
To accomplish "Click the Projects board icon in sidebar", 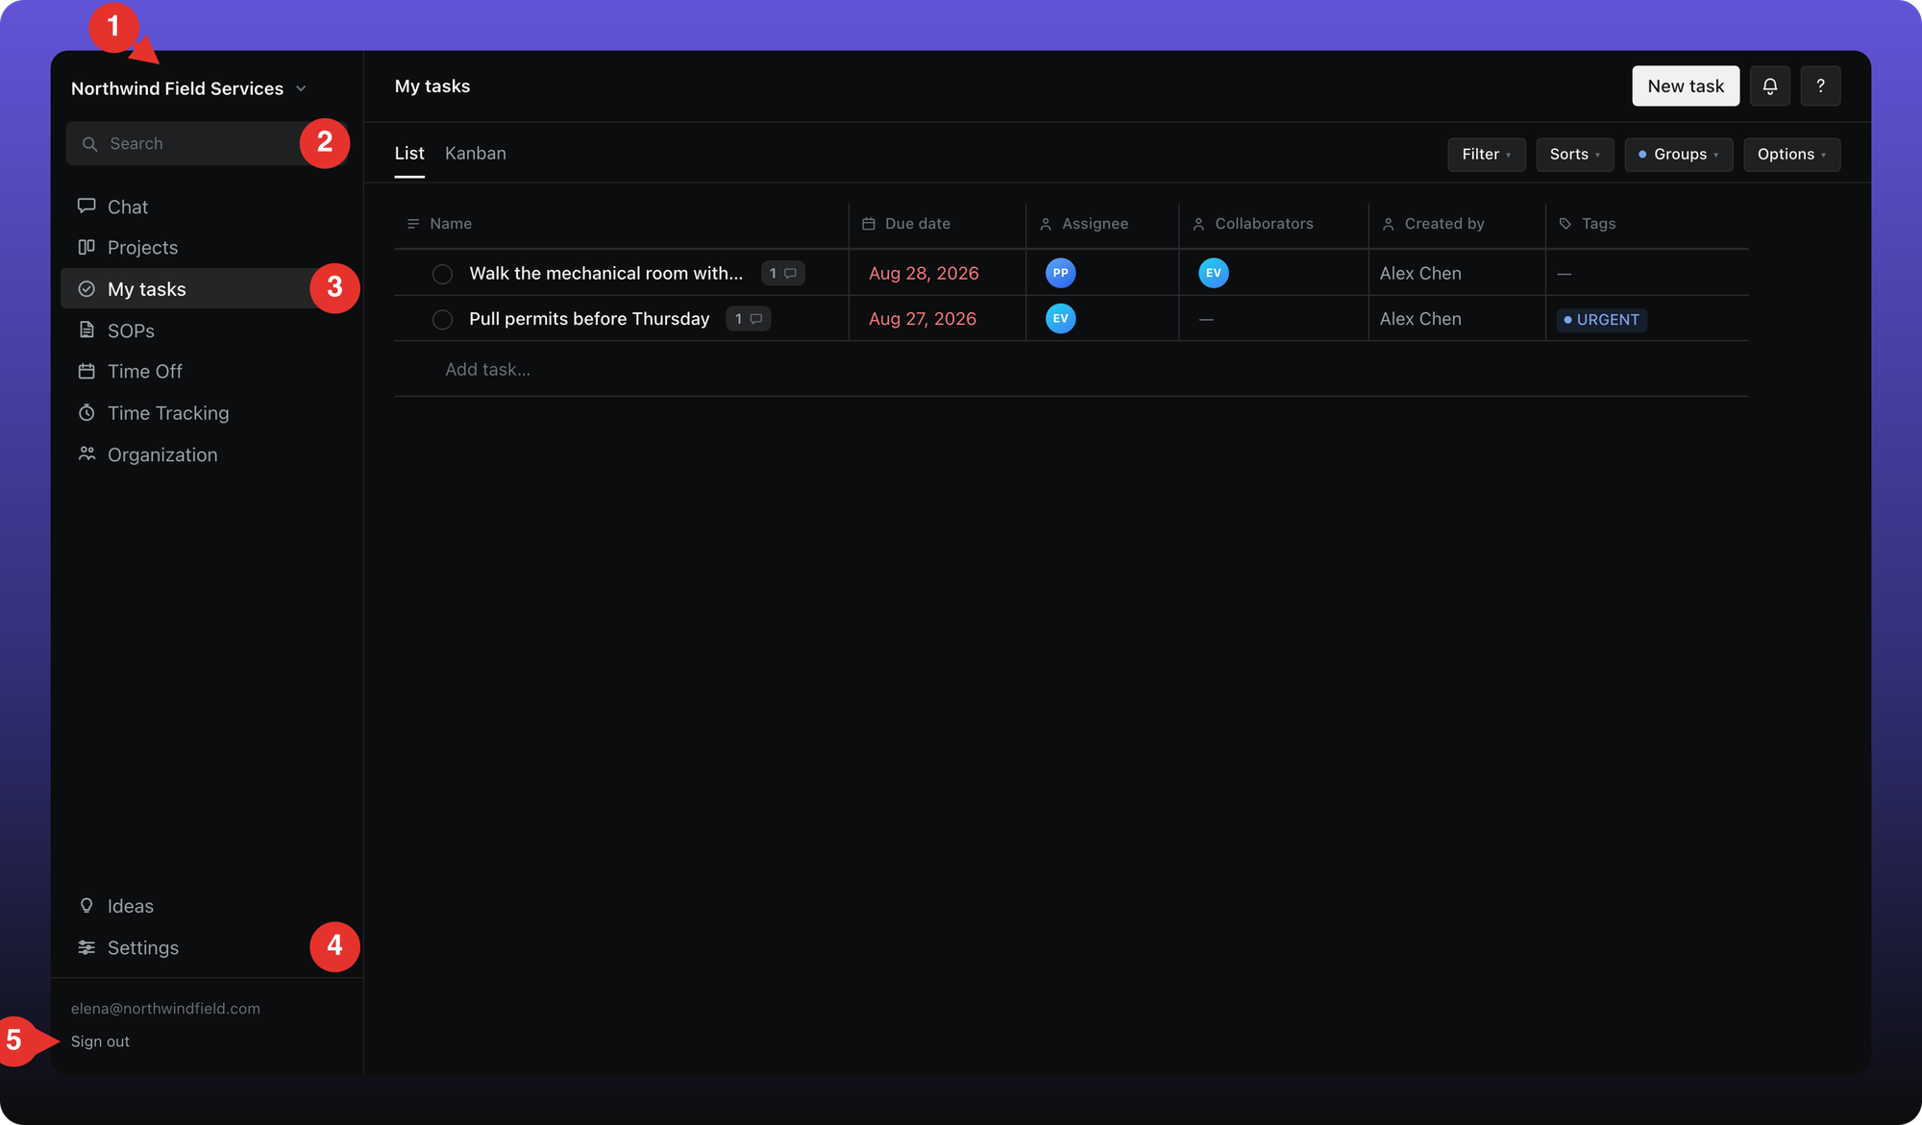I will pos(86,247).
